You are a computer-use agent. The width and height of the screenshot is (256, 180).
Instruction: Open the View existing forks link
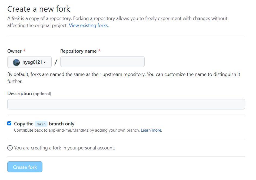coord(89,26)
